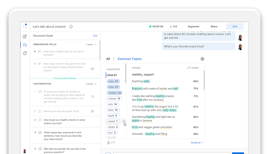270x154 pixels.
Task: Click the End session button
Action: point(235,27)
